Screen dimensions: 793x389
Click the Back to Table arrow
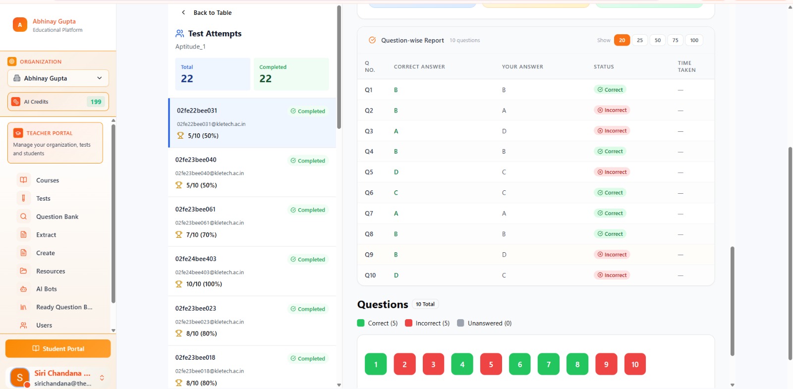183,12
